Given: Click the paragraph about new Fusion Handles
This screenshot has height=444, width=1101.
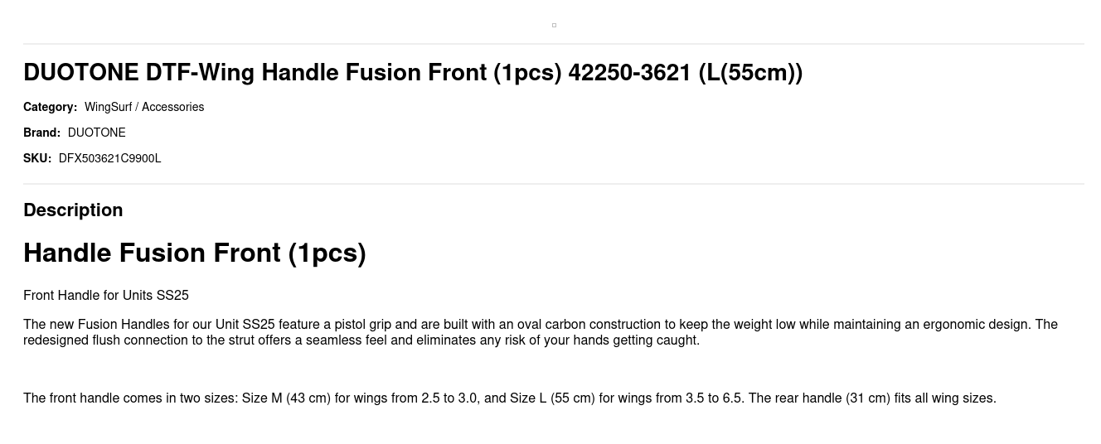Looking at the screenshot, I should [x=539, y=332].
